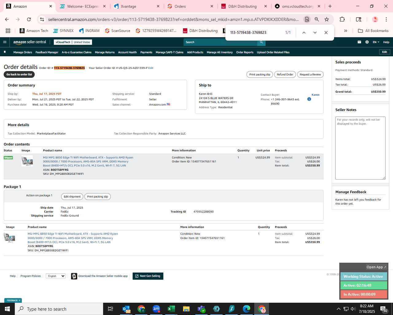
Task: Bookmark this page with the star icon
Action: [x=327, y=19]
